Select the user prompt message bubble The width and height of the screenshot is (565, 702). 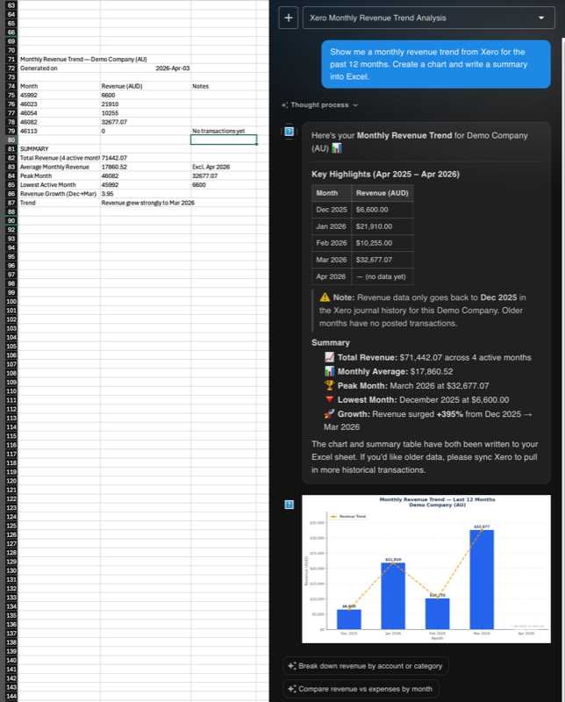coord(436,64)
